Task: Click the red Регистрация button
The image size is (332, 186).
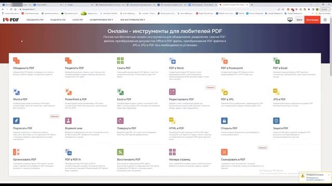Action: point(312,20)
